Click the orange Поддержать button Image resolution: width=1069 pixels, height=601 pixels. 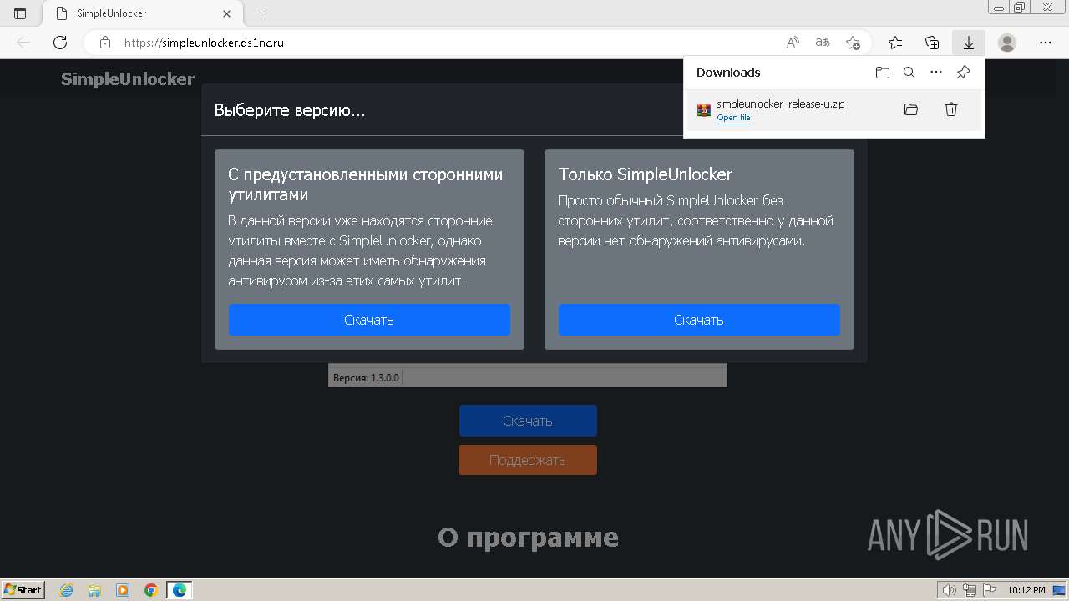point(528,460)
